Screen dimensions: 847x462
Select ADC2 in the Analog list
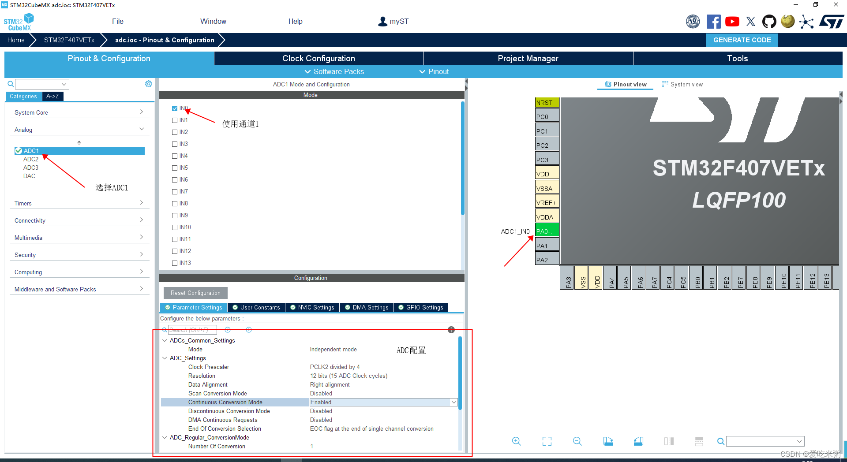[31, 159]
